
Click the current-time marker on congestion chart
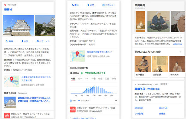[x=94, y=86]
